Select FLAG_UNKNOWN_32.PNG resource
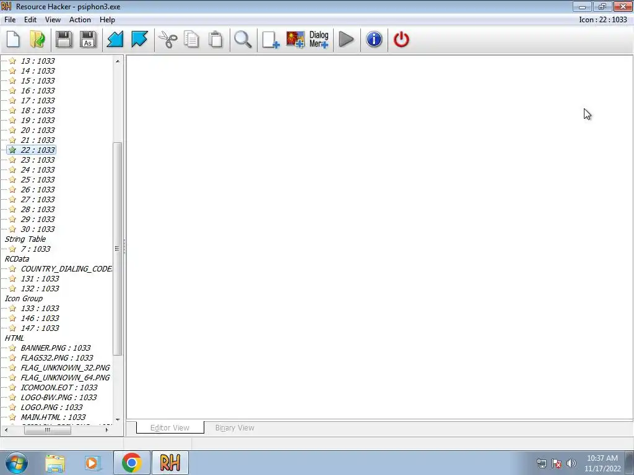Screen dimensions: 634x475 pos(65,367)
